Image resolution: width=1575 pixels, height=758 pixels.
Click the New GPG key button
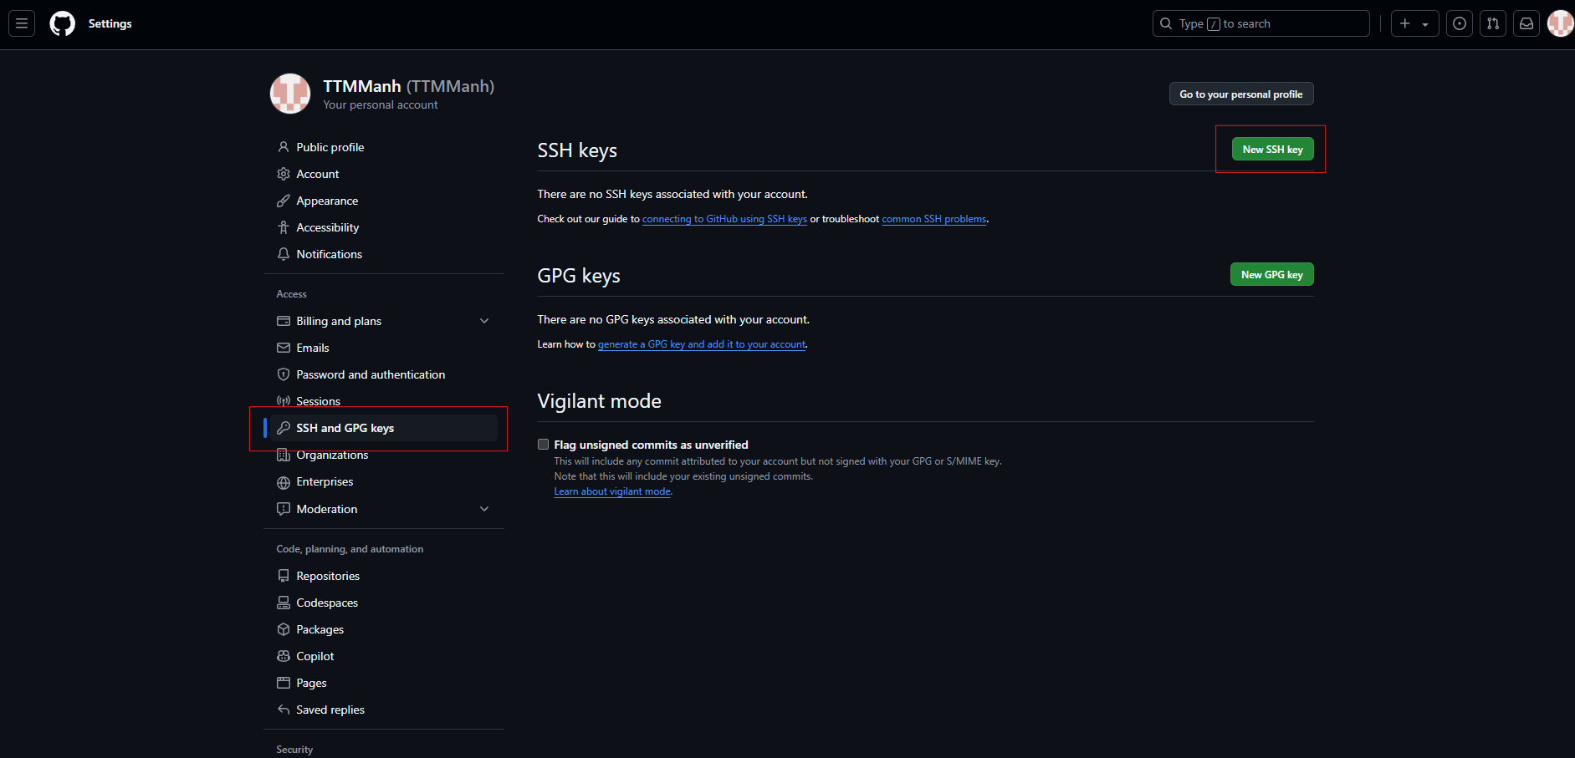tap(1271, 275)
